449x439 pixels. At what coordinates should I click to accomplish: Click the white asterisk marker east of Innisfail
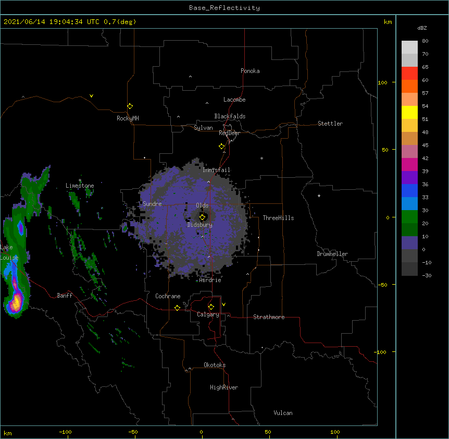pos(261,158)
